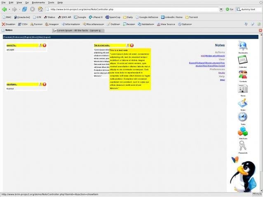Open the BIAC bookmark
The image size is (263, 197).
click(x=7, y=17)
